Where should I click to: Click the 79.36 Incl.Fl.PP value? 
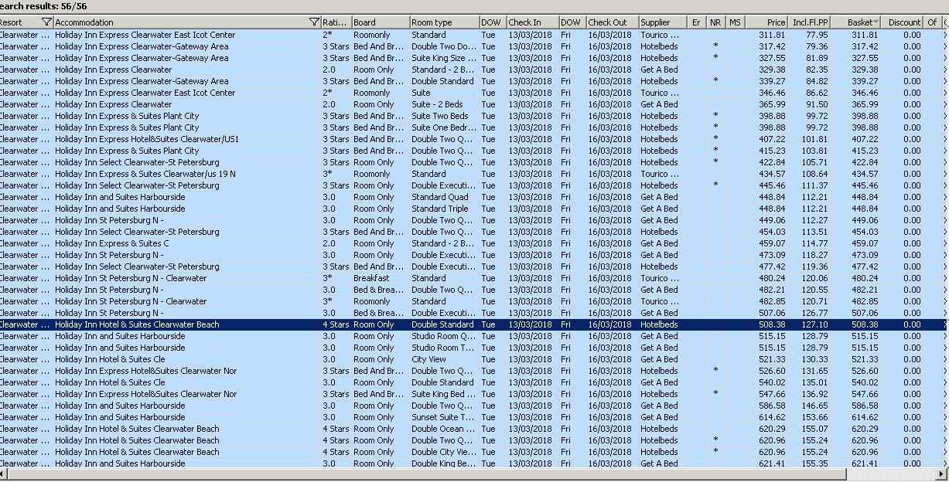(817, 46)
